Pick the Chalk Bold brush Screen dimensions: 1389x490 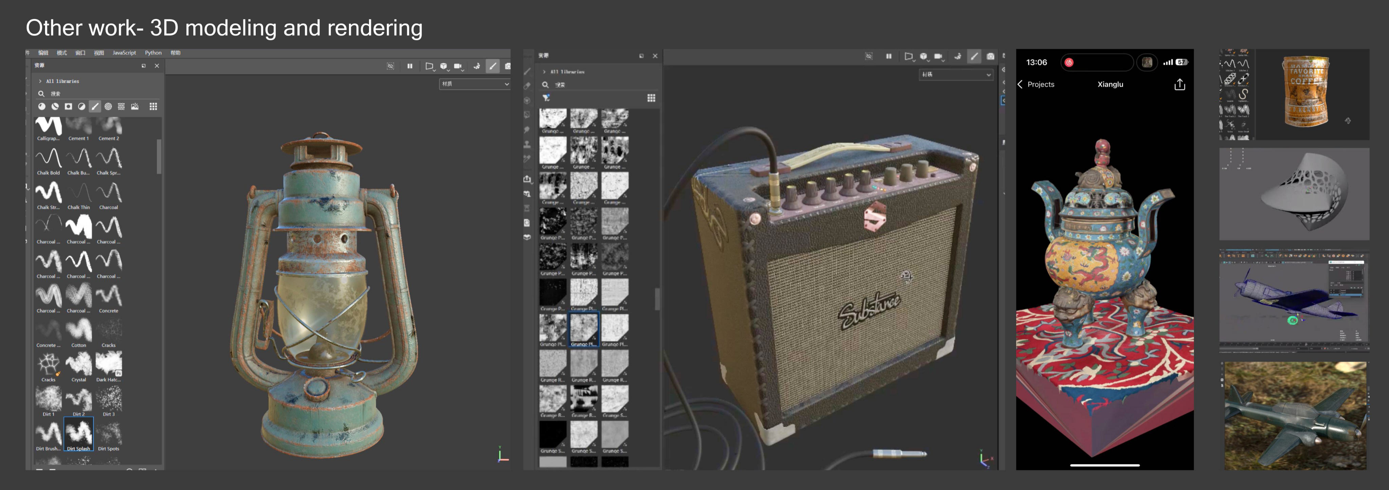[48, 161]
